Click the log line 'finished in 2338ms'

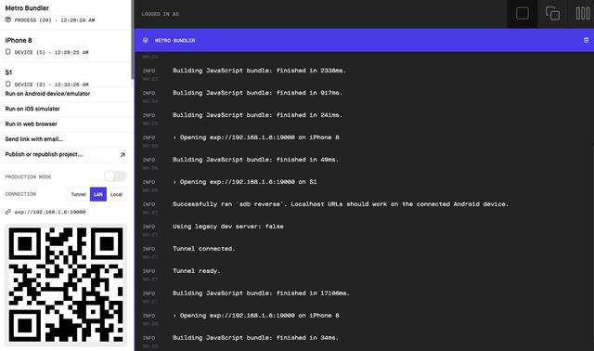click(259, 71)
